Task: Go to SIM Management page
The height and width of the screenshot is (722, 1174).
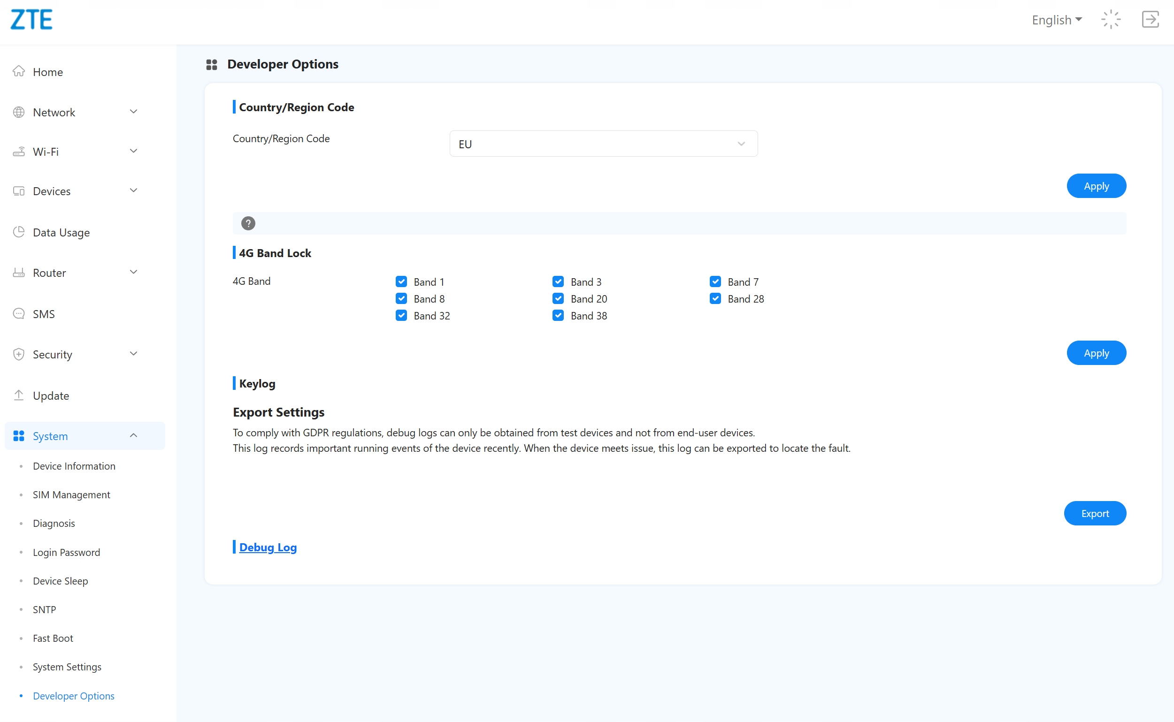Action: pos(71,494)
